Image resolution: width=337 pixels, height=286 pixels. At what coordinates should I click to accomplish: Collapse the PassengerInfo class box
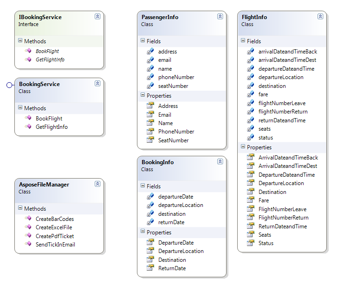pos(220,16)
